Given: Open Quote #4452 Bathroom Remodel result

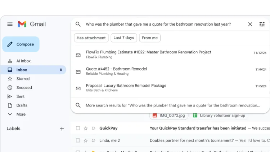Looking at the screenshot, I should (x=116, y=71).
